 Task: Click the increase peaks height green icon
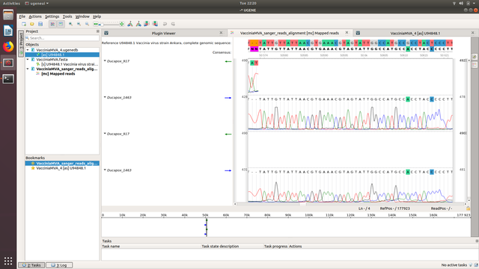(x=121, y=24)
